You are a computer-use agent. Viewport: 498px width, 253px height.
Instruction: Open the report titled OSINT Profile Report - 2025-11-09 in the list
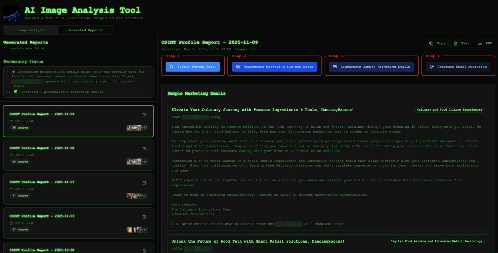[x=78, y=121]
